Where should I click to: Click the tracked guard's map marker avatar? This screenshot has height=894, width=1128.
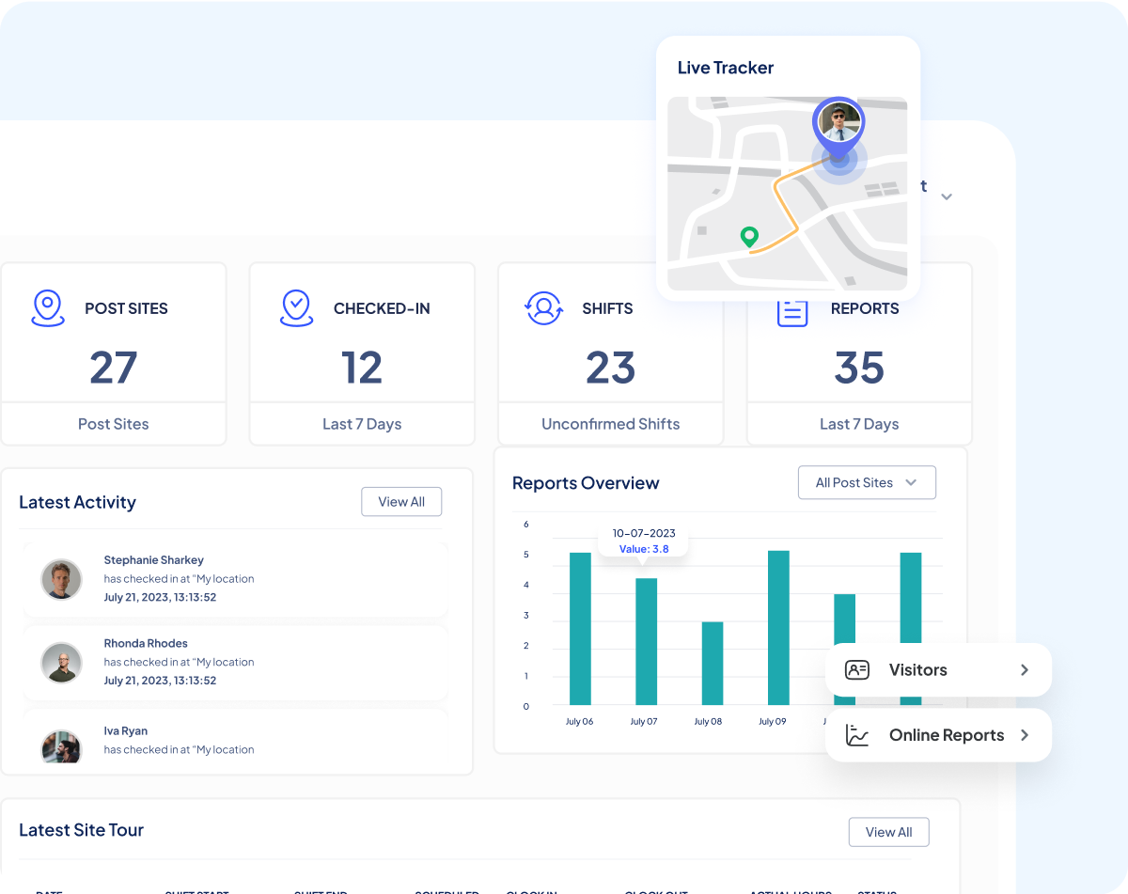coord(839,122)
